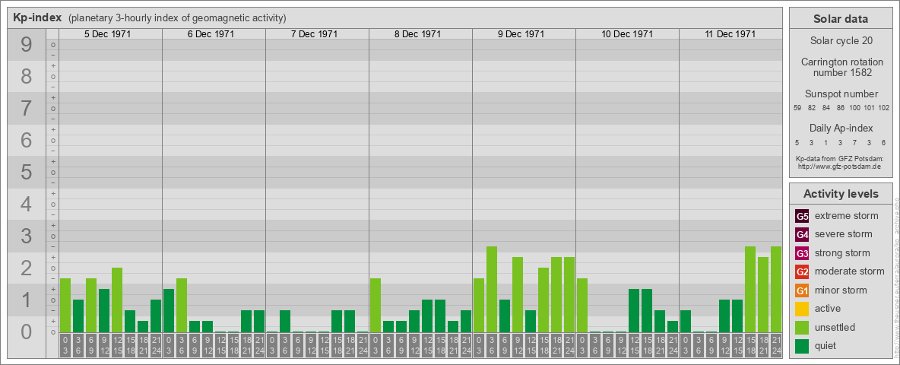Click the Activity levels panel heading
900x365 pixels.
841,194
